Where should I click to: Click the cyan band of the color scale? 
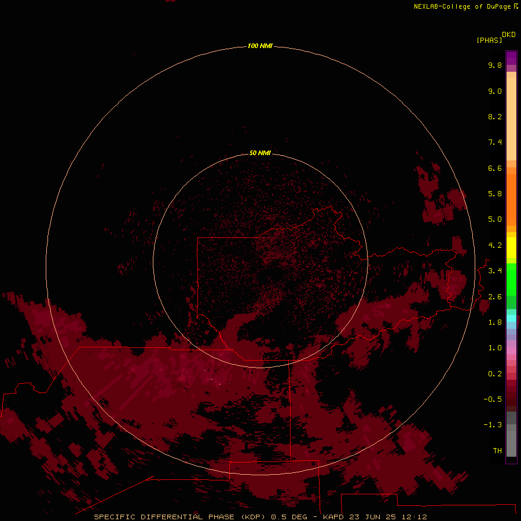(x=511, y=318)
